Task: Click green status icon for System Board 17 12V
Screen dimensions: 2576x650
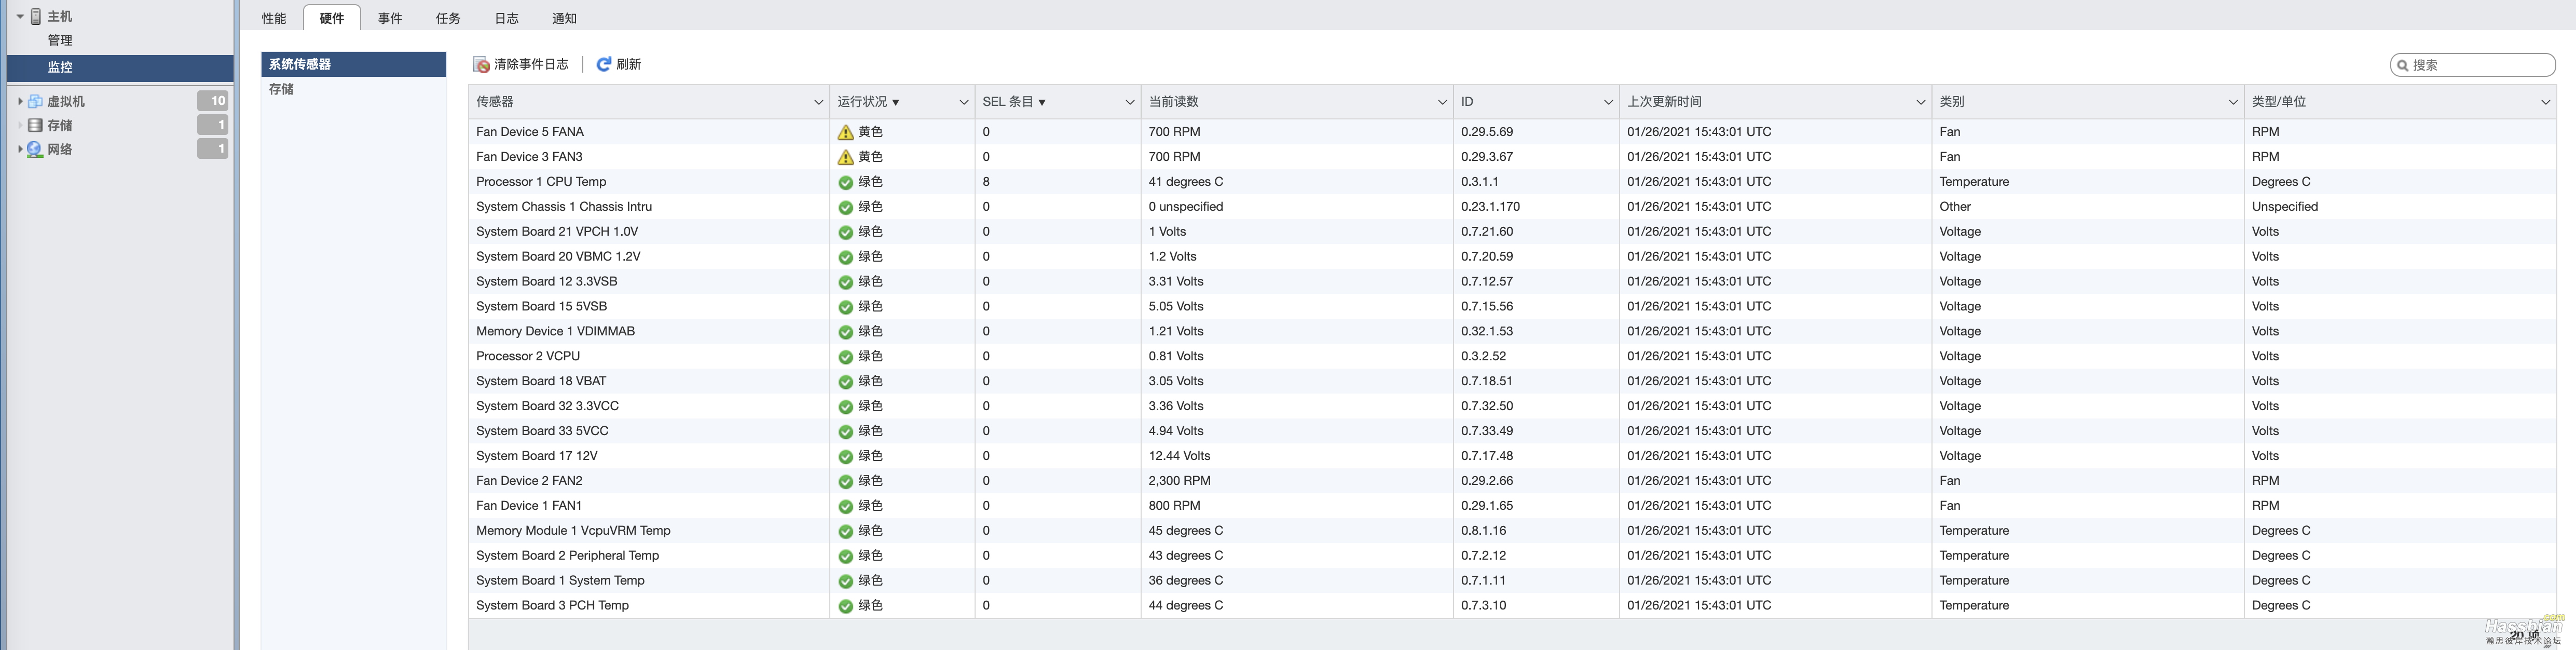Action: (x=846, y=457)
